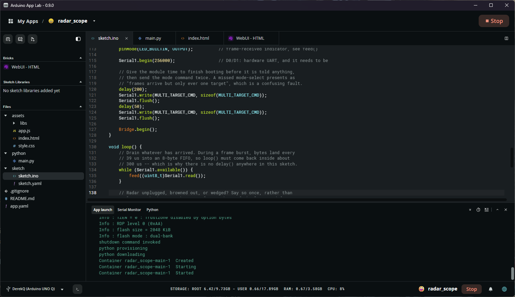
Task: Toggle the sidebar panel visibility
Action: tap(78, 39)
